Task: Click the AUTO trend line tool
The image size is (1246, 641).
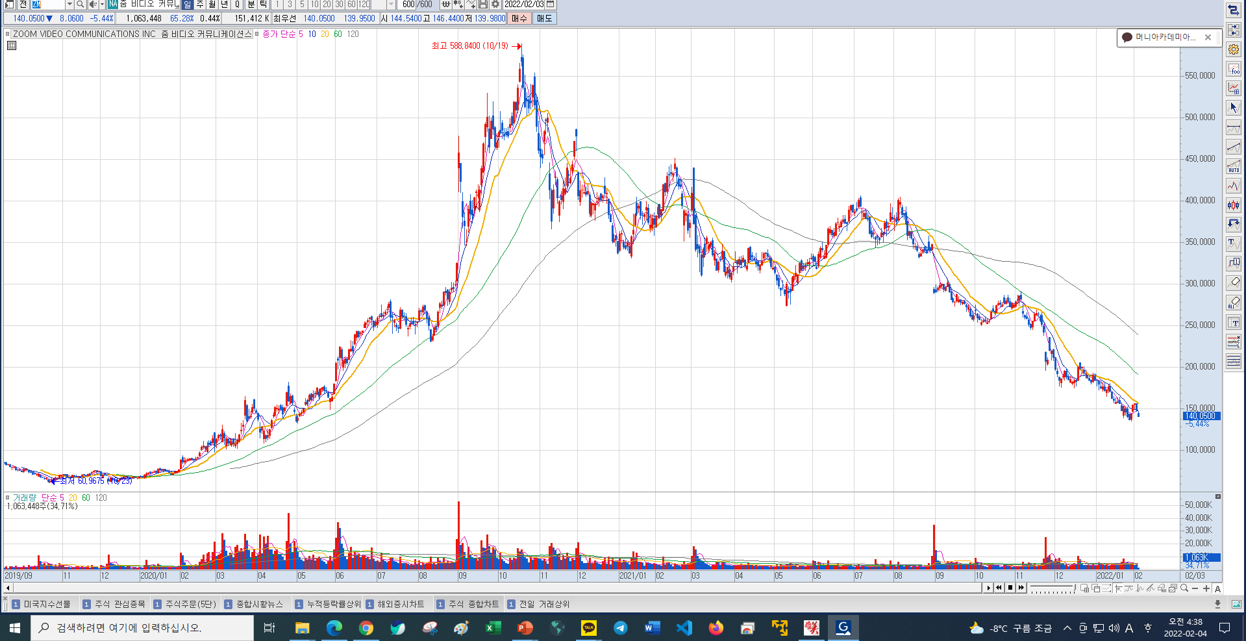Action: coord(1234,166)
